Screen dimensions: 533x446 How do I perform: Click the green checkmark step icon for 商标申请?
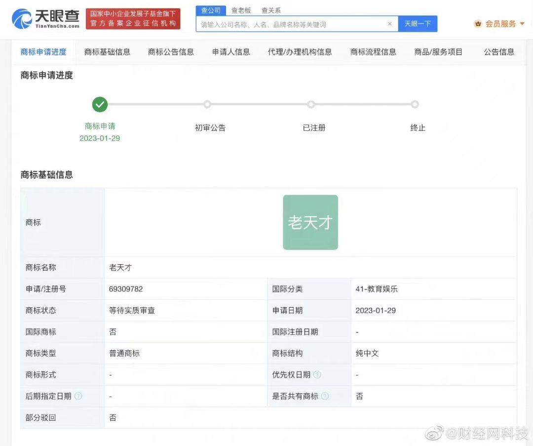[100, 104]
